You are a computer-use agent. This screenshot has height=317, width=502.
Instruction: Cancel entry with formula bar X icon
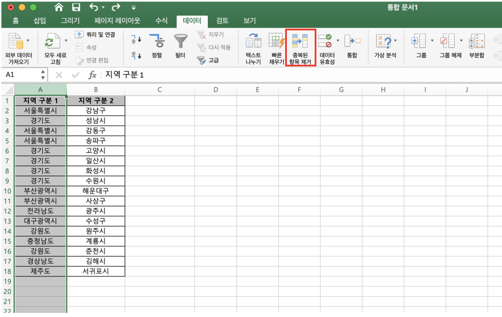pyautogui.click(x=59, y=75)
